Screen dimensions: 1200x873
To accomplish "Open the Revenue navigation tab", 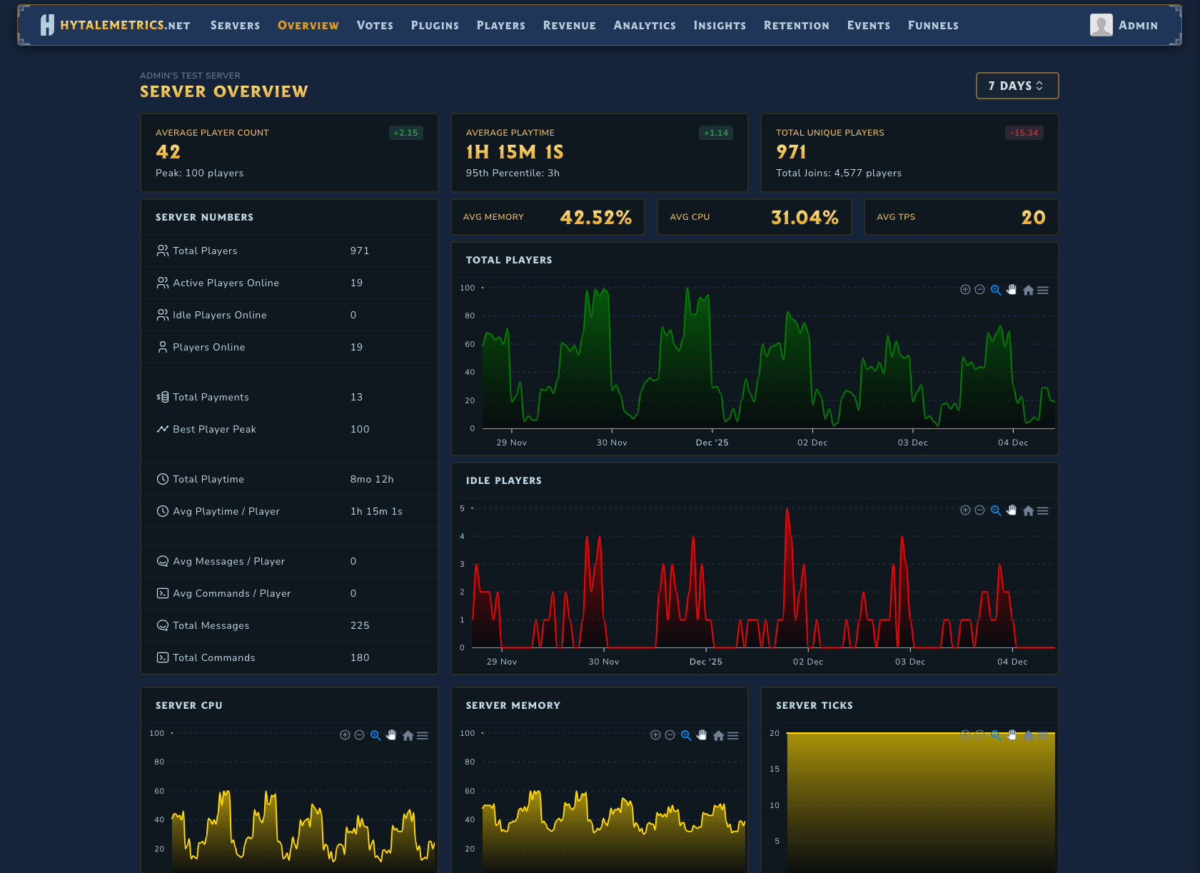I will pyautogui.click(x=569, y=25).
